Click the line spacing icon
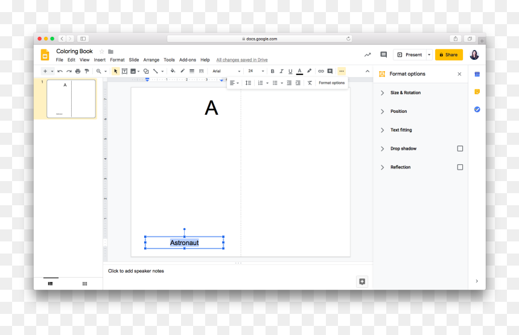519x335 pixels. point(248,83)
